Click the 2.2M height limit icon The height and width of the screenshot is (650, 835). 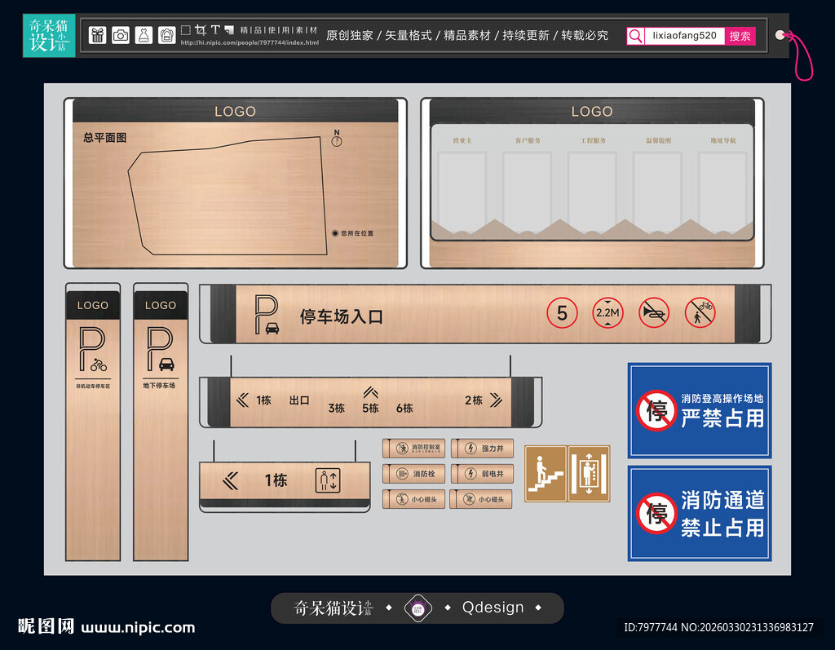(607, 313)
